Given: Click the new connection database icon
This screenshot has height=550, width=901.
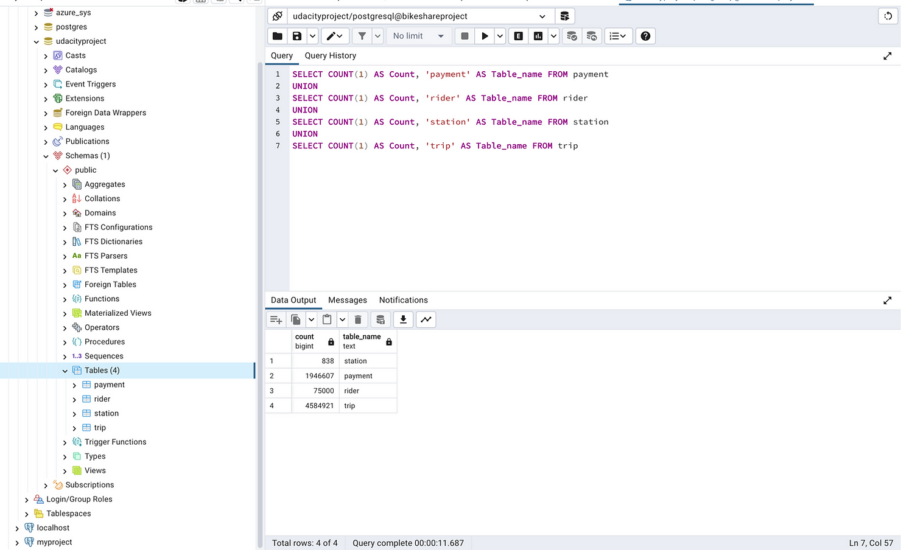Looking at the screenshot, I should tap(564, 16).
